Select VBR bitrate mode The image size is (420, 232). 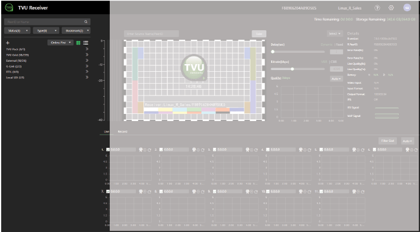coord(324,62)
